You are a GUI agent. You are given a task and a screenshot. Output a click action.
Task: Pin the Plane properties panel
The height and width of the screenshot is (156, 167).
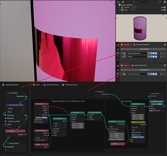(165, 65)
